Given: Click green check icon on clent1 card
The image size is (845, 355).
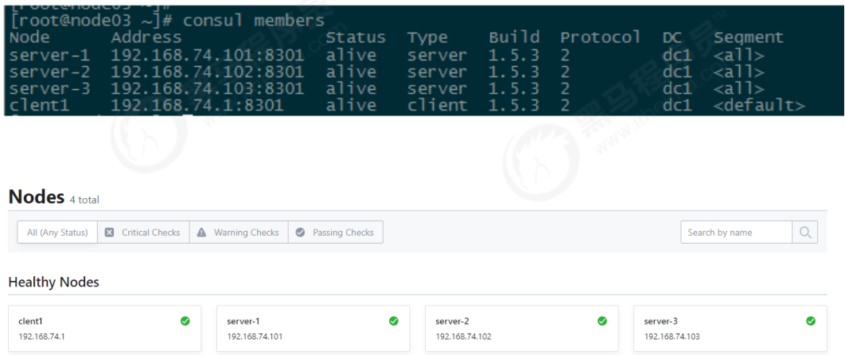Looking at the screenshot, I should point(185,321).
